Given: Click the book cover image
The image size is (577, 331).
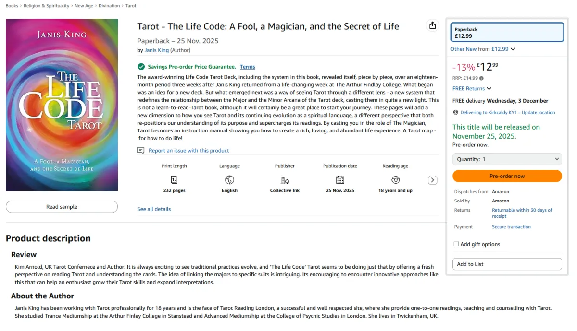Looking at the screenshot, I should [62, 105].
